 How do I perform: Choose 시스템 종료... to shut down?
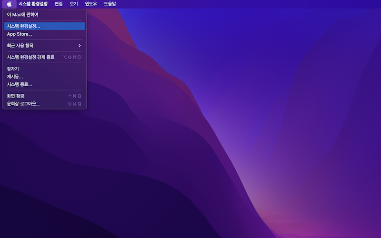[44, 85]
